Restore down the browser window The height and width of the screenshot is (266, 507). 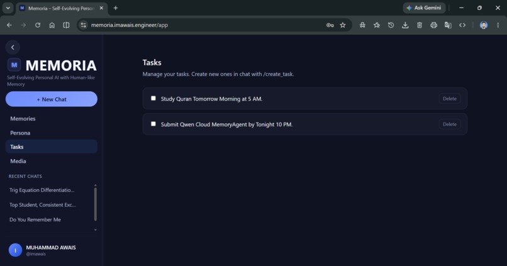[479, 8]
